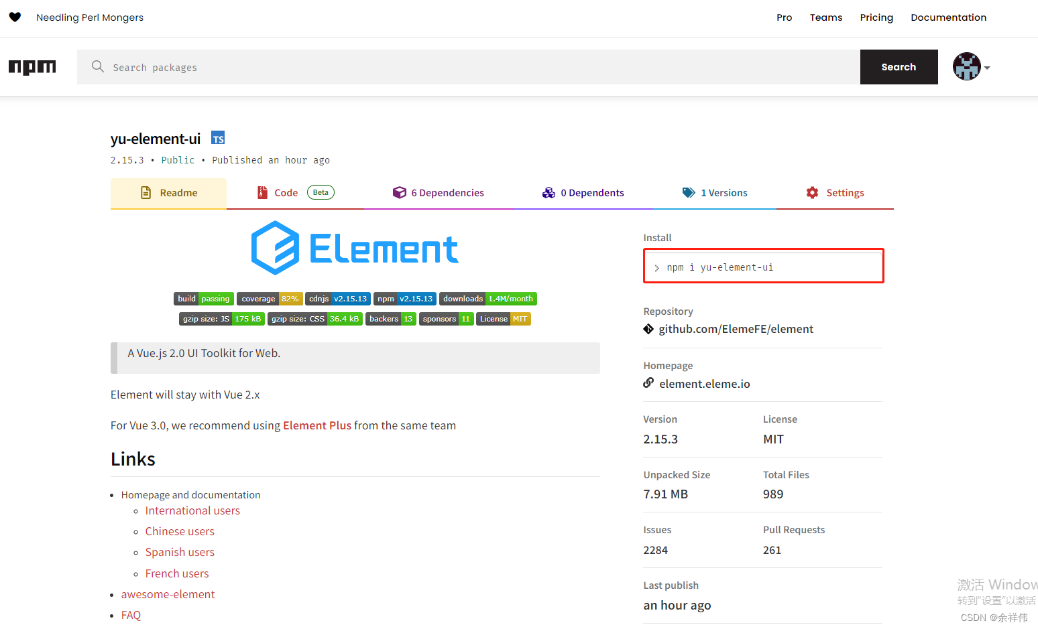Open the Chinese users link
This screenshot has width=1038, height=629.
coord(180,531)
